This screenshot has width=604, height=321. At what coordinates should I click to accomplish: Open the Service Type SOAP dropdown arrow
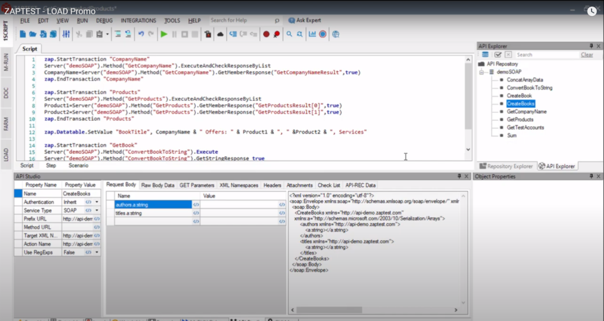point(97,211)
